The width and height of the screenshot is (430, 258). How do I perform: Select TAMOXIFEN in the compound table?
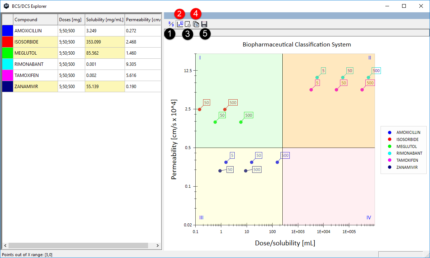pos(35,75)
